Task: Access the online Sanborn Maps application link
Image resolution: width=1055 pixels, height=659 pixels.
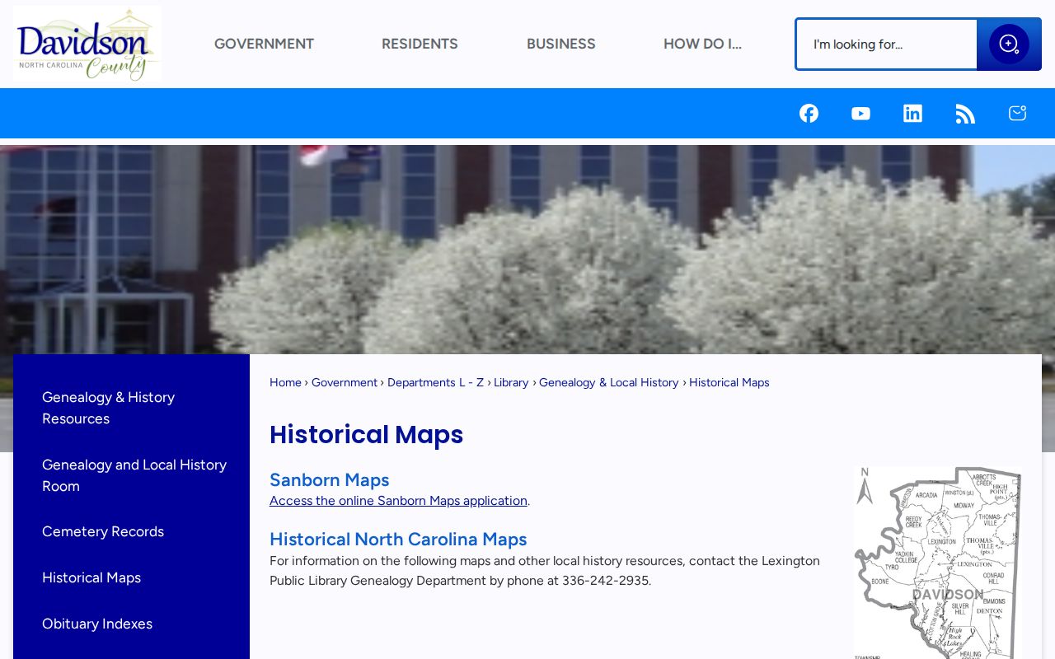Action: click(398, 501)
